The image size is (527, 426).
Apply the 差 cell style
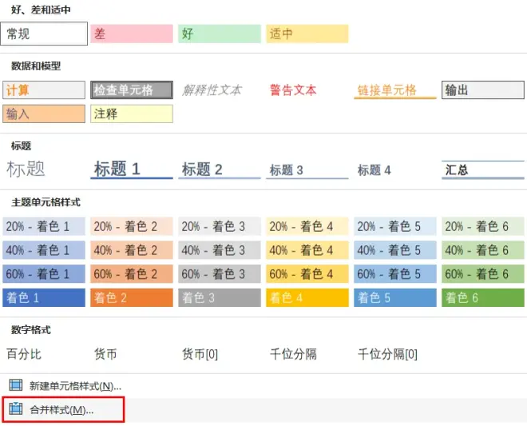(132, 34)
